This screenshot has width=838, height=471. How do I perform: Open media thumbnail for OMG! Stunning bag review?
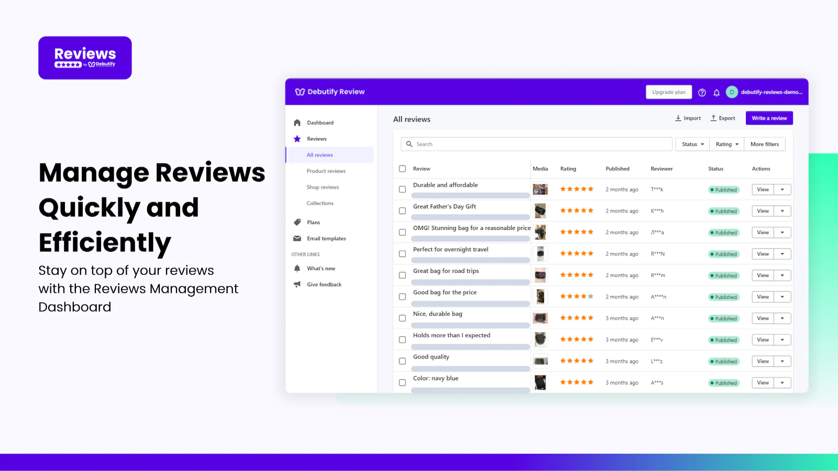click(x=540, y=232)
